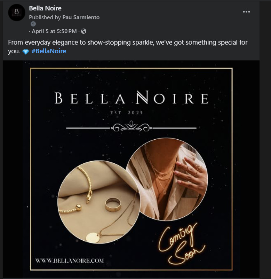Click the ornamental swirl divider in image
The image size is (271, 279).
131,127
